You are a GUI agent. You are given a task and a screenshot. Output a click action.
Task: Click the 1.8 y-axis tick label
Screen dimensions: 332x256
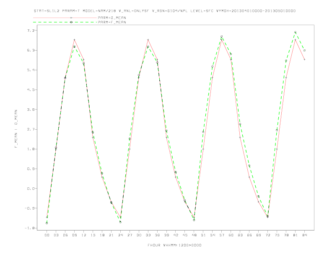[x=30, y=149]
